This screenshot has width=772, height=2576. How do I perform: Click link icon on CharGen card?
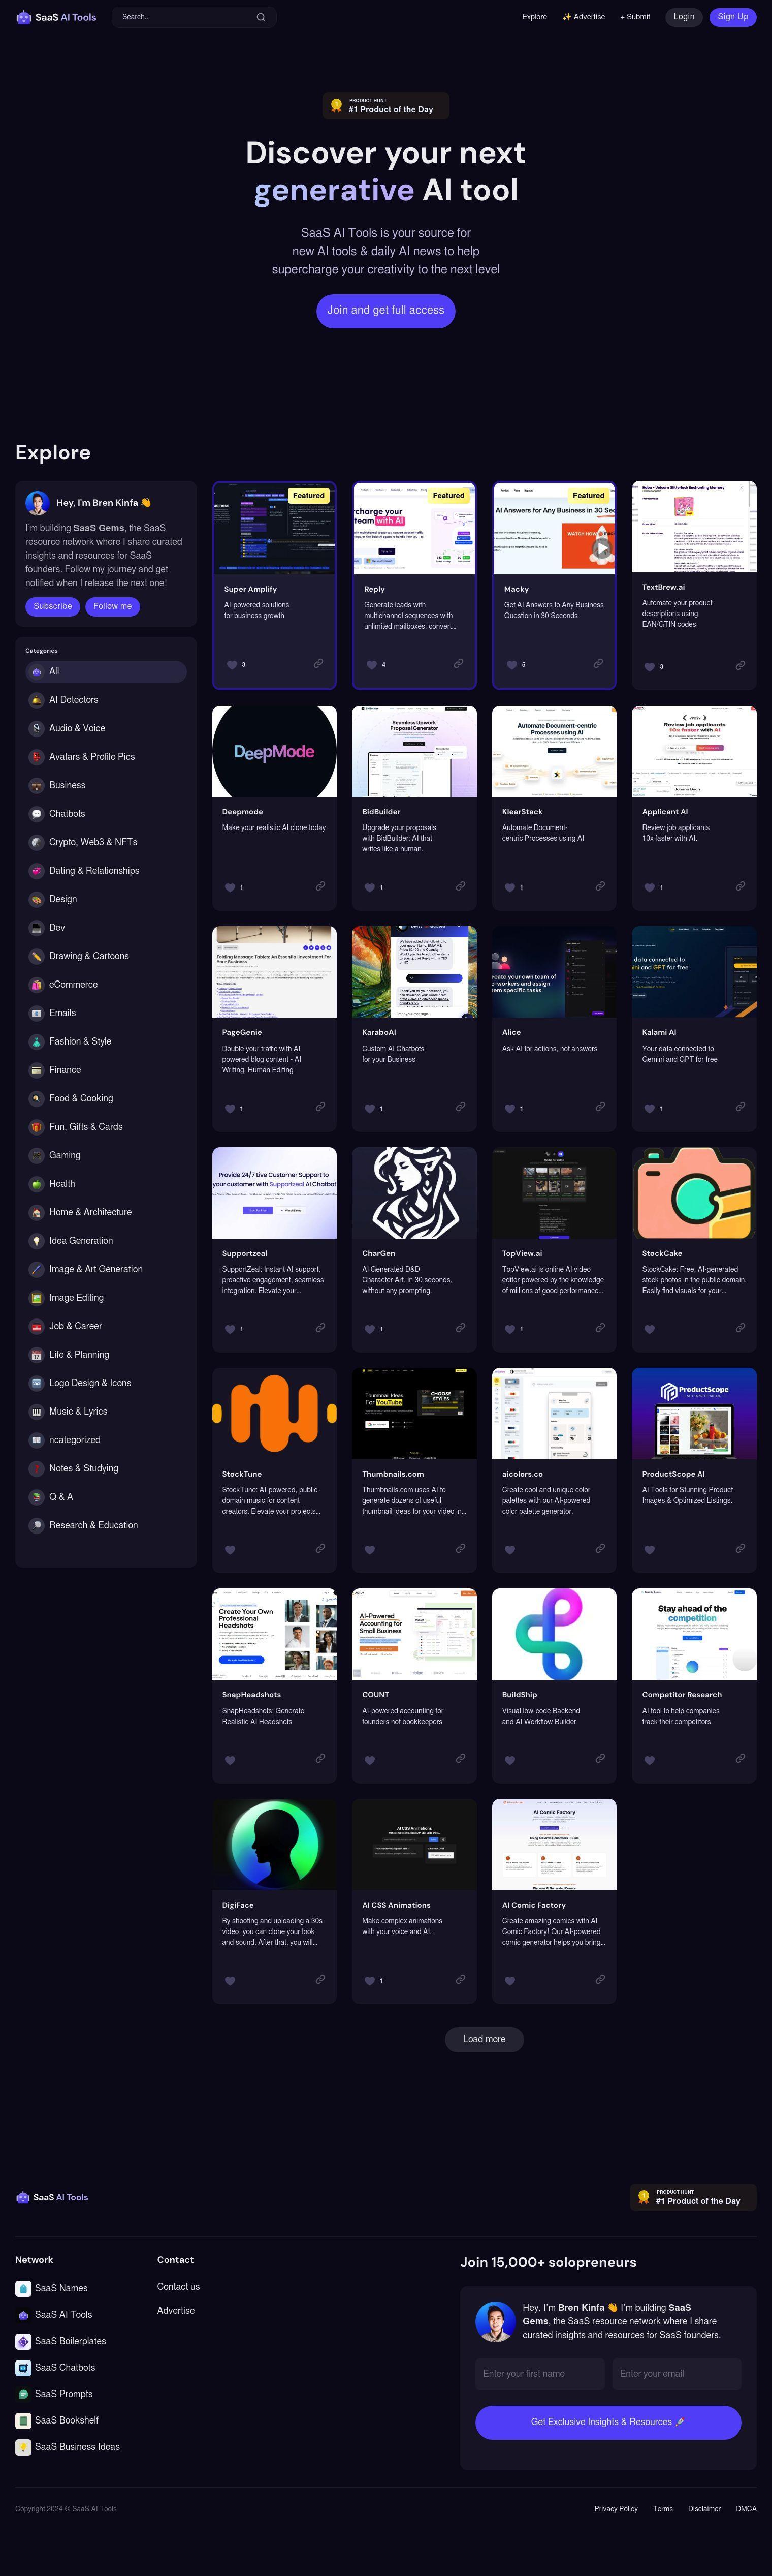460,1328
